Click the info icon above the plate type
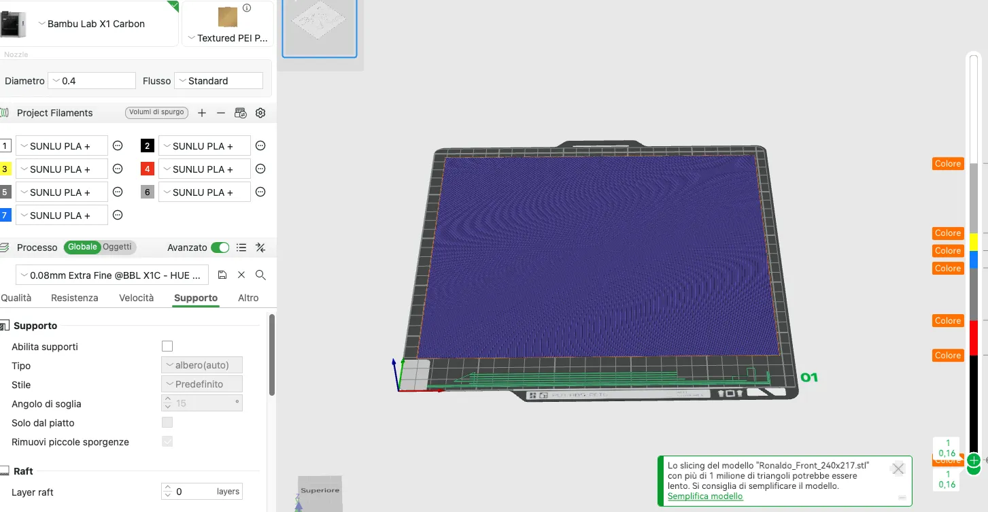 (247, 8)
